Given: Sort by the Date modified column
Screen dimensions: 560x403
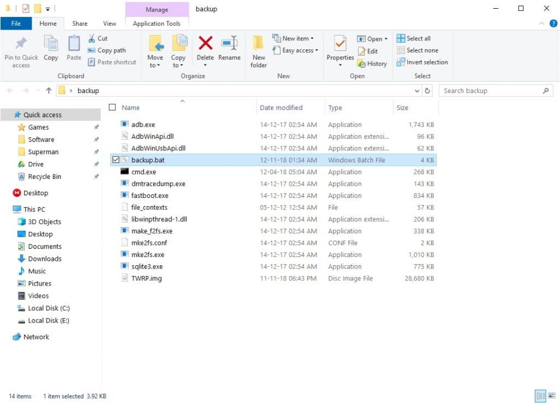Looking at the screenshot, I should click(x=290, y=107).
